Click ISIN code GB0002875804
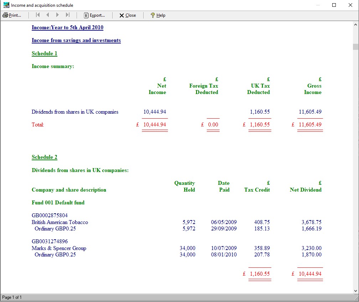 50,215
